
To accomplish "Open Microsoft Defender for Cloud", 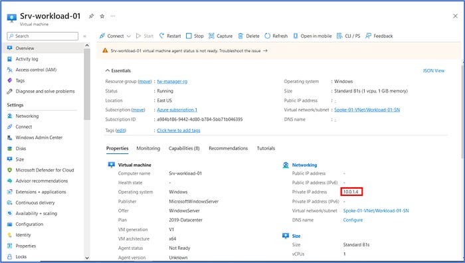I will (44, 170).
